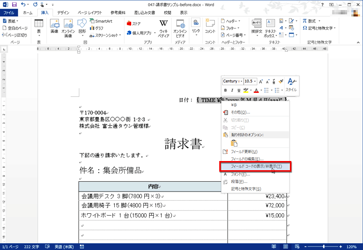Click the print layout view icon in status bar
The image size is (363, 250).
tap(286, 247)
